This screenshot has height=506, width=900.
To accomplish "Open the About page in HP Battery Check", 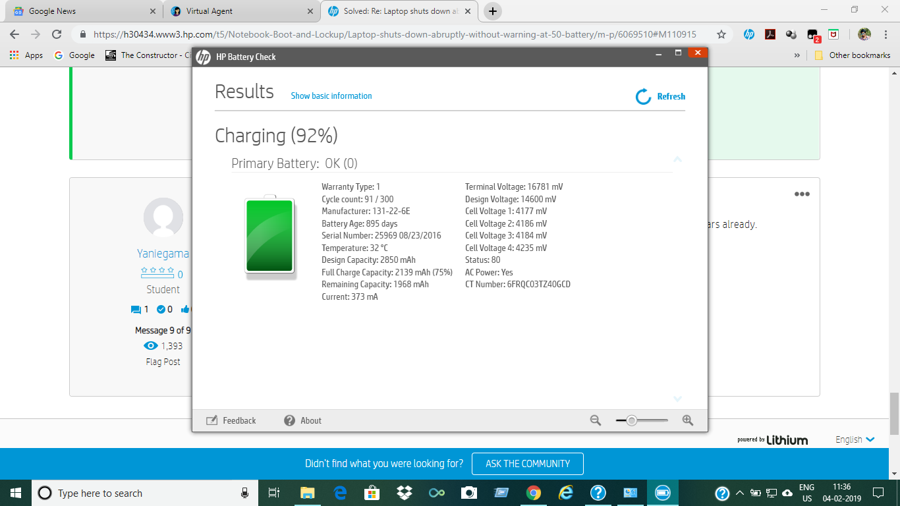I will click(303, 420).
